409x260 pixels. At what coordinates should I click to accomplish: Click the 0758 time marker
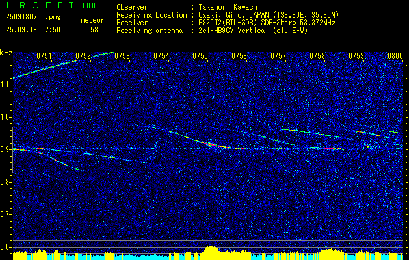click(317, 56)
